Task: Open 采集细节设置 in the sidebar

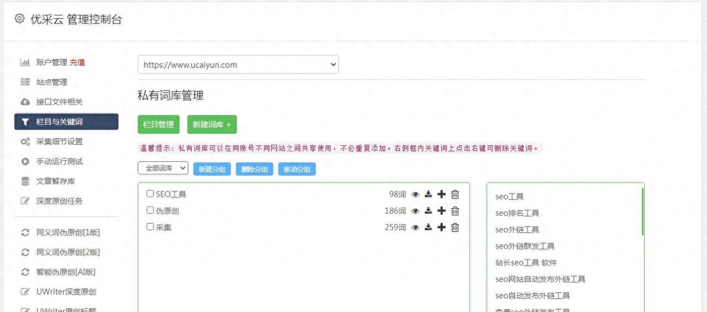Action: point(60,142)
